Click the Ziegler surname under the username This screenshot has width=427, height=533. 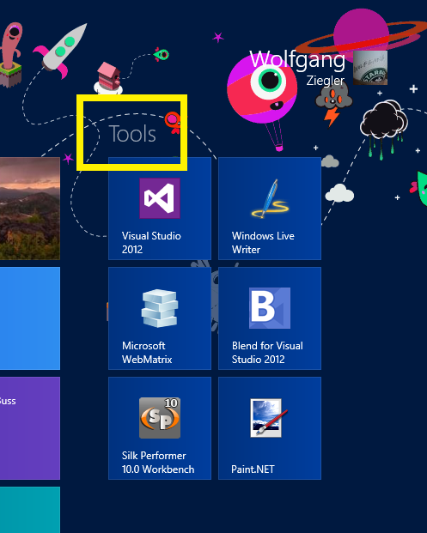[326, 81]
